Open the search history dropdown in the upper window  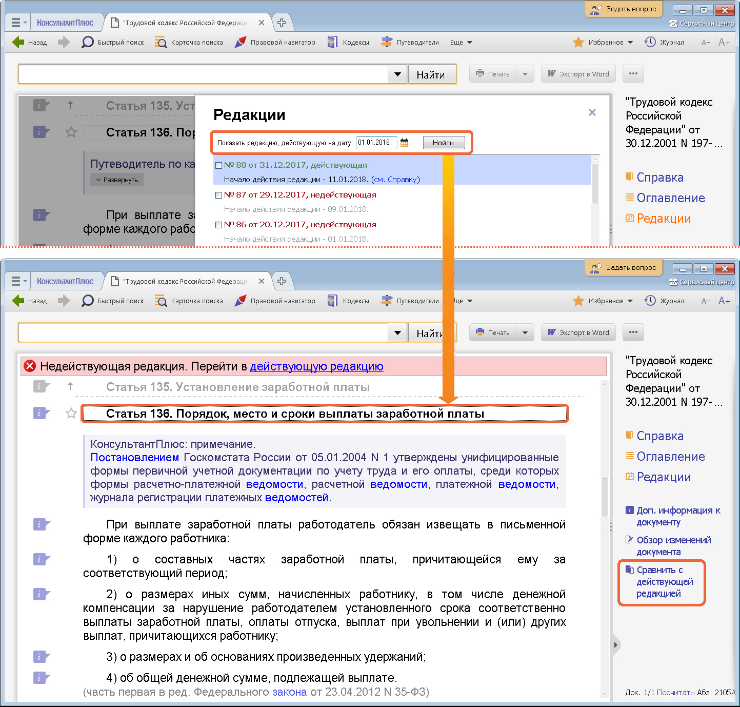[397, 74]
